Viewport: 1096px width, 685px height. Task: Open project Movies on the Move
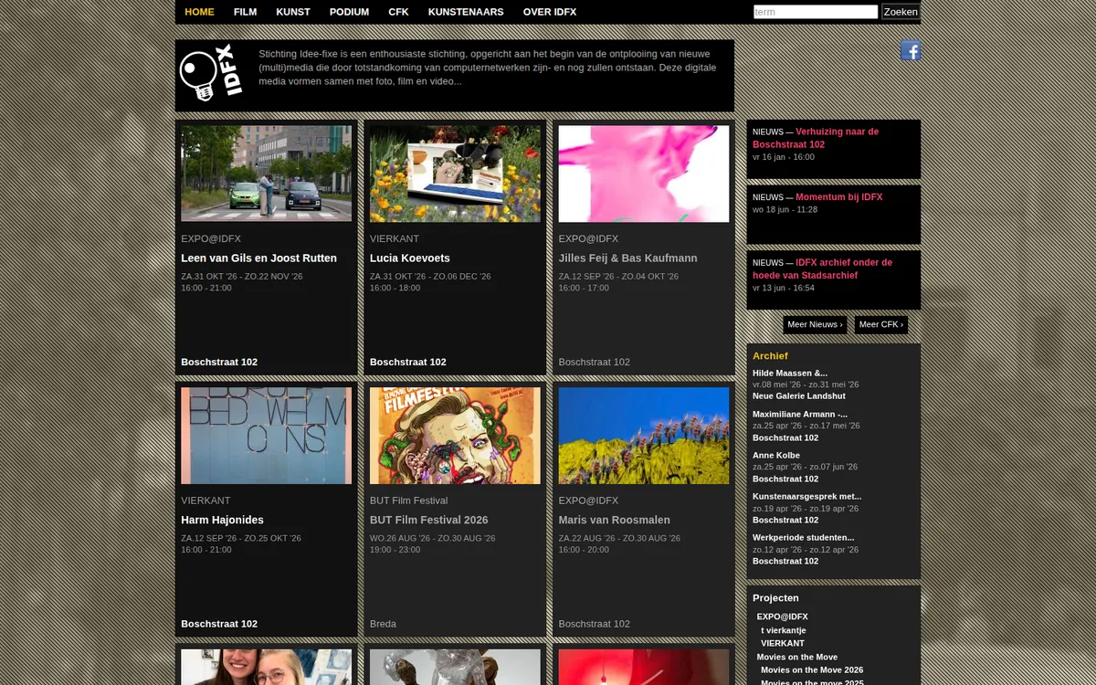(796, 657)
